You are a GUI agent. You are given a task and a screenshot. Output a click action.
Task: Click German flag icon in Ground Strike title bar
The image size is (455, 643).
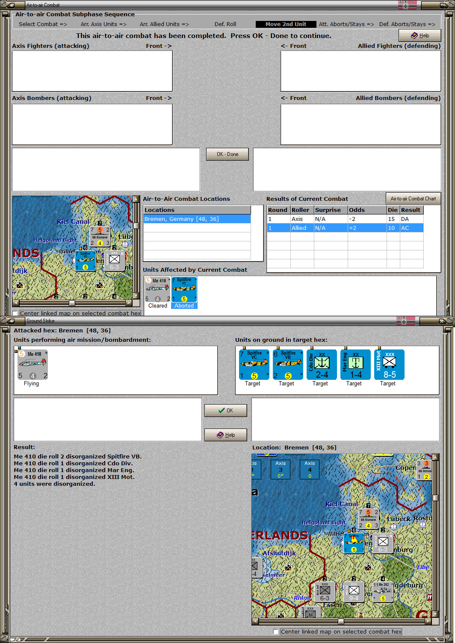pos(406,320)
